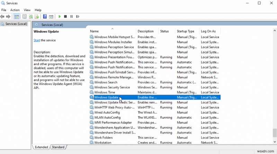This screenshot has height=154, width=277.
Task: Click the Stop Service toolbar icon
Action: point(65,16)
